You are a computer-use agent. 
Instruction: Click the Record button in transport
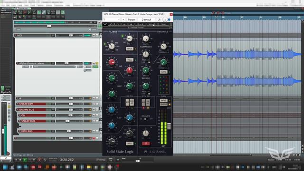pos(39,160)
